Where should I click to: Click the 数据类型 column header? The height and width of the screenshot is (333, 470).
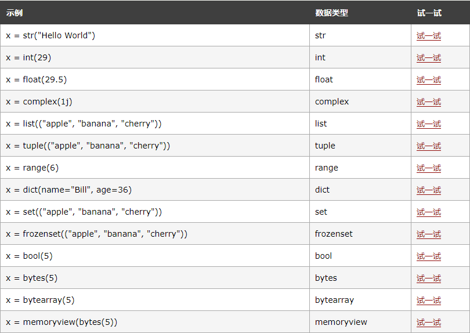tap(331, 13)
